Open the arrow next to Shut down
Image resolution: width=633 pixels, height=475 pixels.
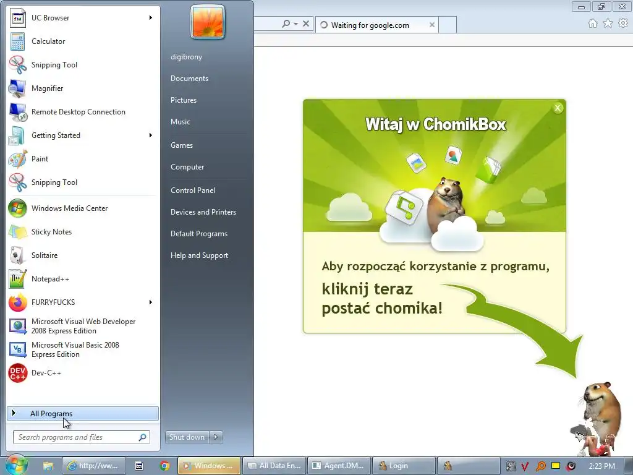[216, 437]
